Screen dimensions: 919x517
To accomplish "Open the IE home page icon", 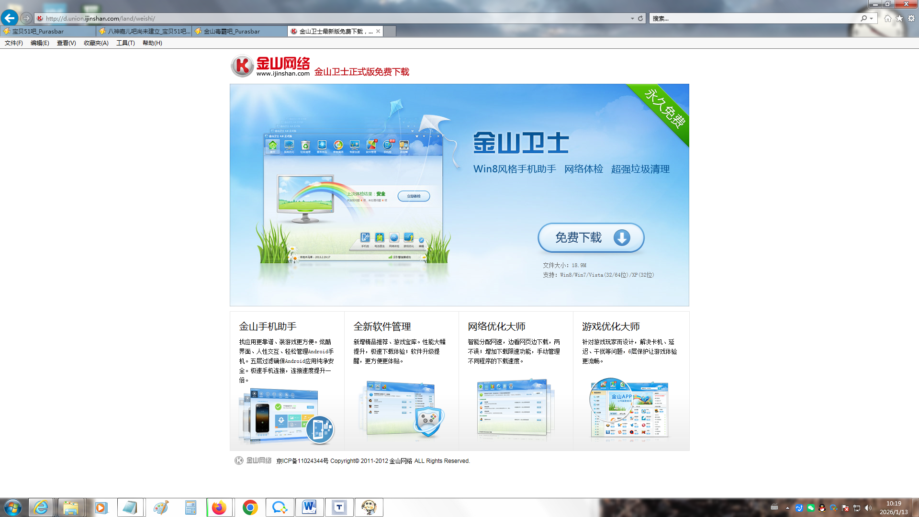I will click(x=888, y=18).
